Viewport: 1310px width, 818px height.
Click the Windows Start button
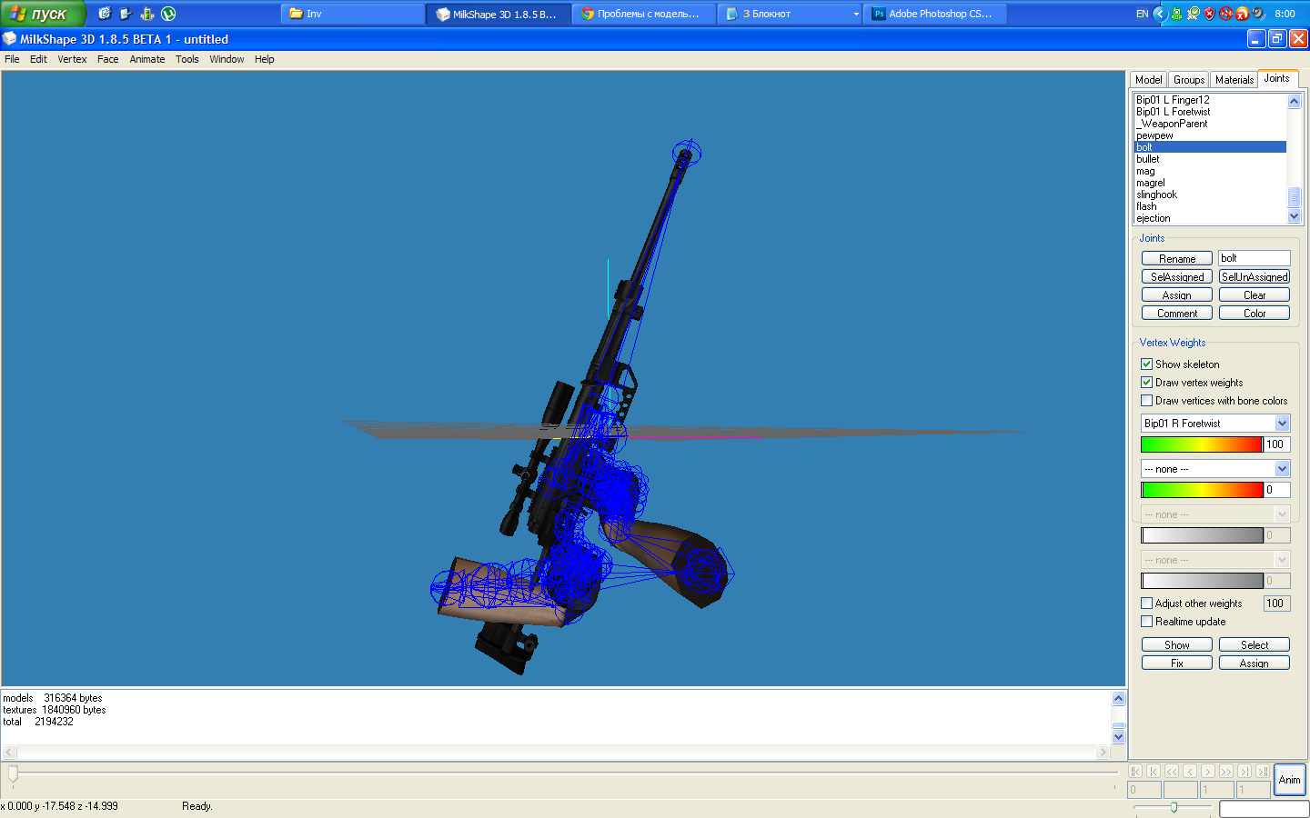[x=42, y=14]
